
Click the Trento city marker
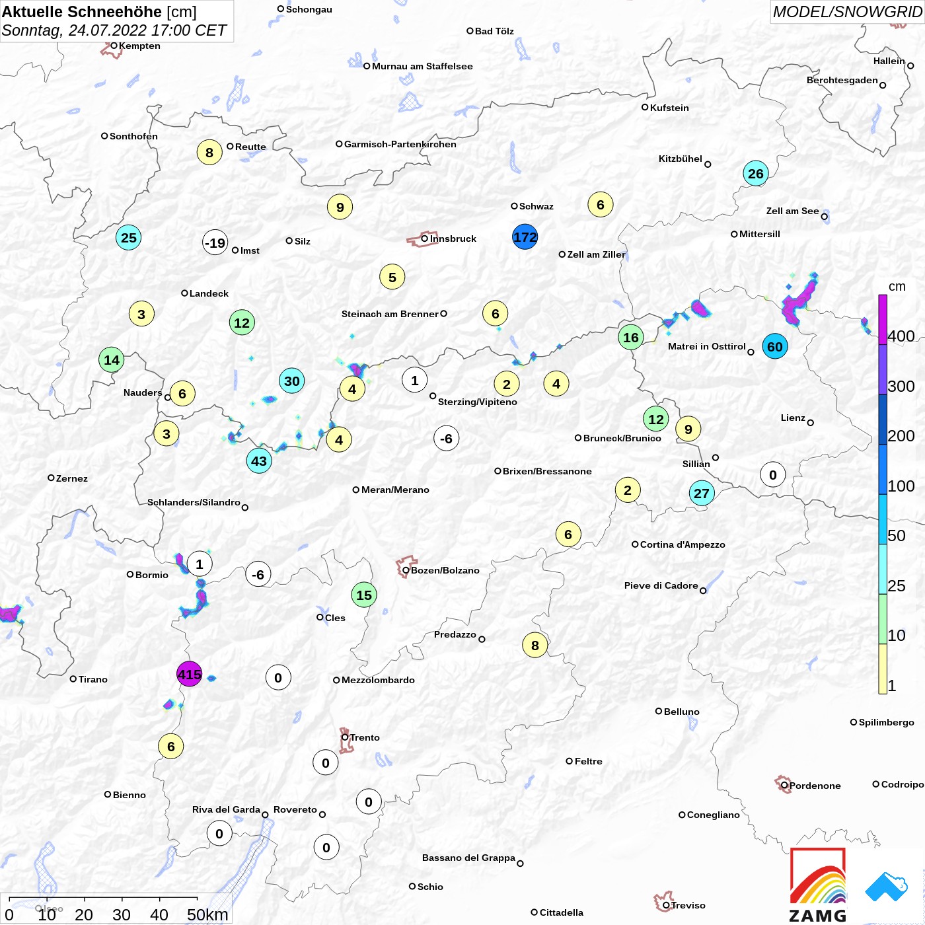pos(345,737)
